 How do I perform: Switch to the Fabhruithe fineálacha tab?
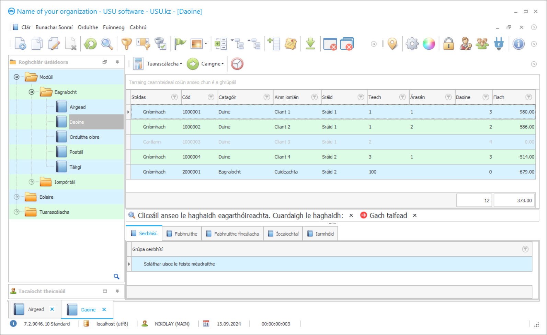coord(232,234)
